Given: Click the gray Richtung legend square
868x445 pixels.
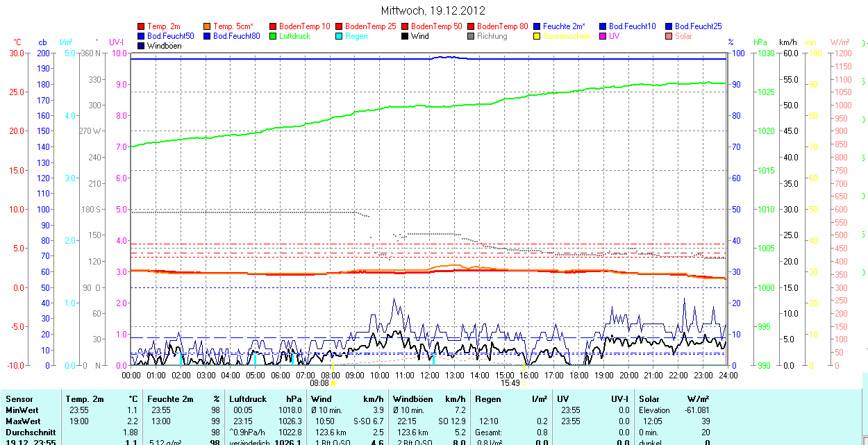Looking at the screenshot, I should pyautogui.click(x=471, y=36).
